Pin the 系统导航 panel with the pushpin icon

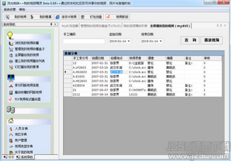[51, 24]
